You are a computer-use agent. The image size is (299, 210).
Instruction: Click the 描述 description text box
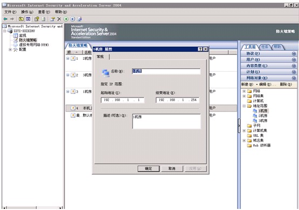coord(166,121)
